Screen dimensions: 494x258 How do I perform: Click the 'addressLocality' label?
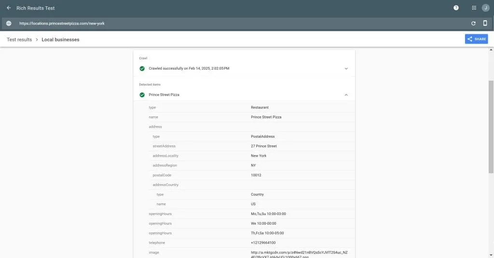(165, 156)
